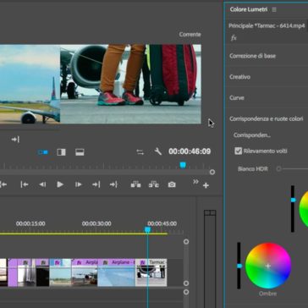
Task: Click the timeline playhead near 00:00:45:00
Action: (x=147, y=230)
